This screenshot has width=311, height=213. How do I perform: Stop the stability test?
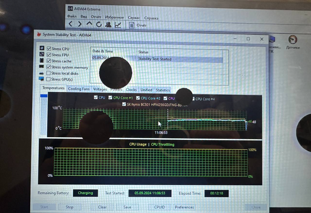click(70, 207)
